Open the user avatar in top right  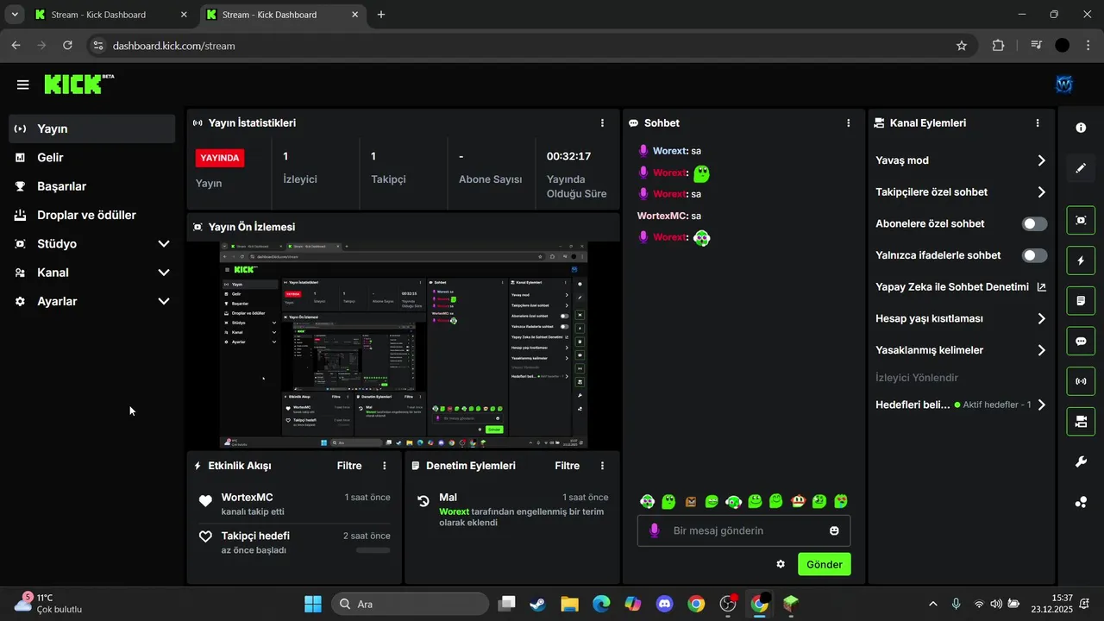coord(1063,85)
